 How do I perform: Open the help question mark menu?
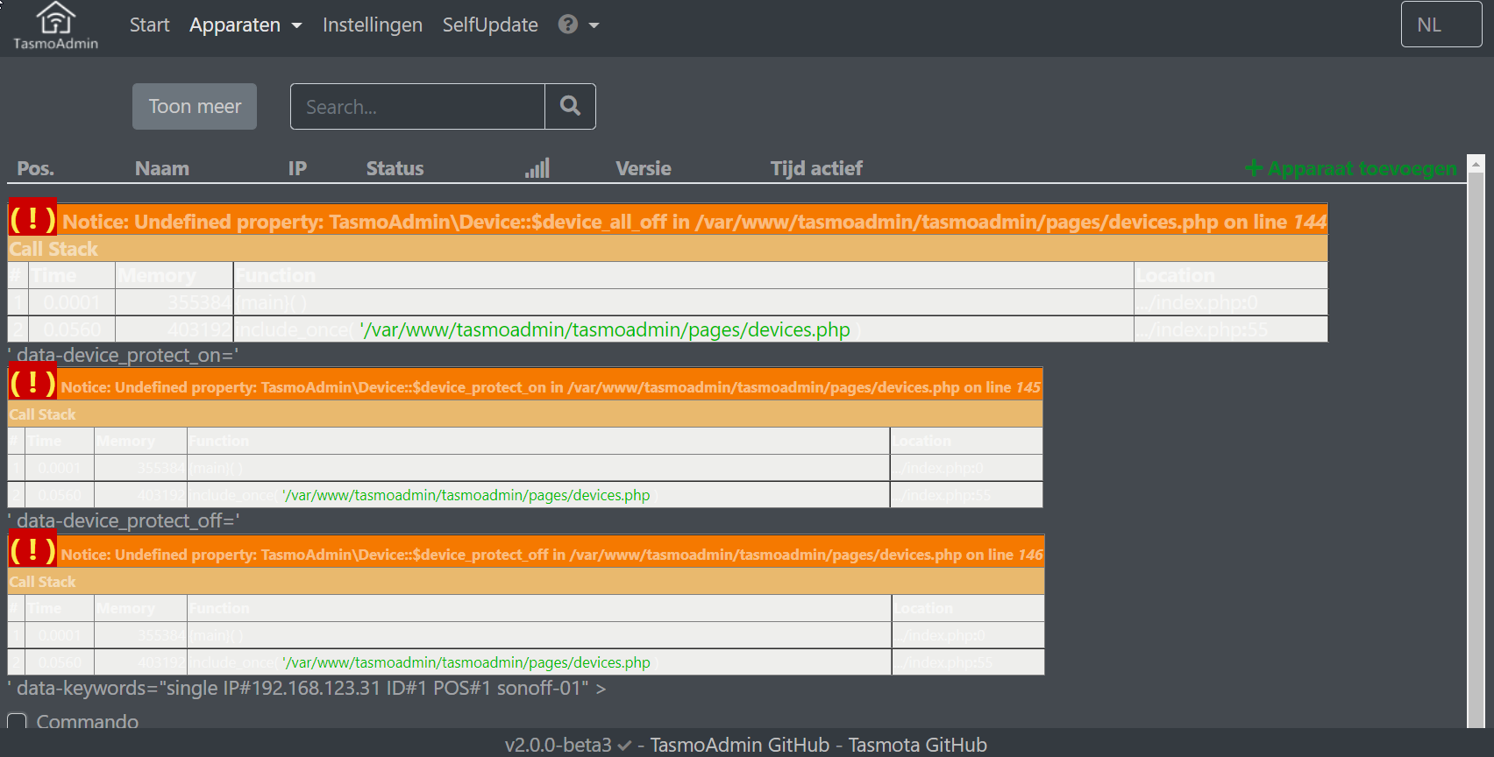pyautogui.click(x=568, y=25)
